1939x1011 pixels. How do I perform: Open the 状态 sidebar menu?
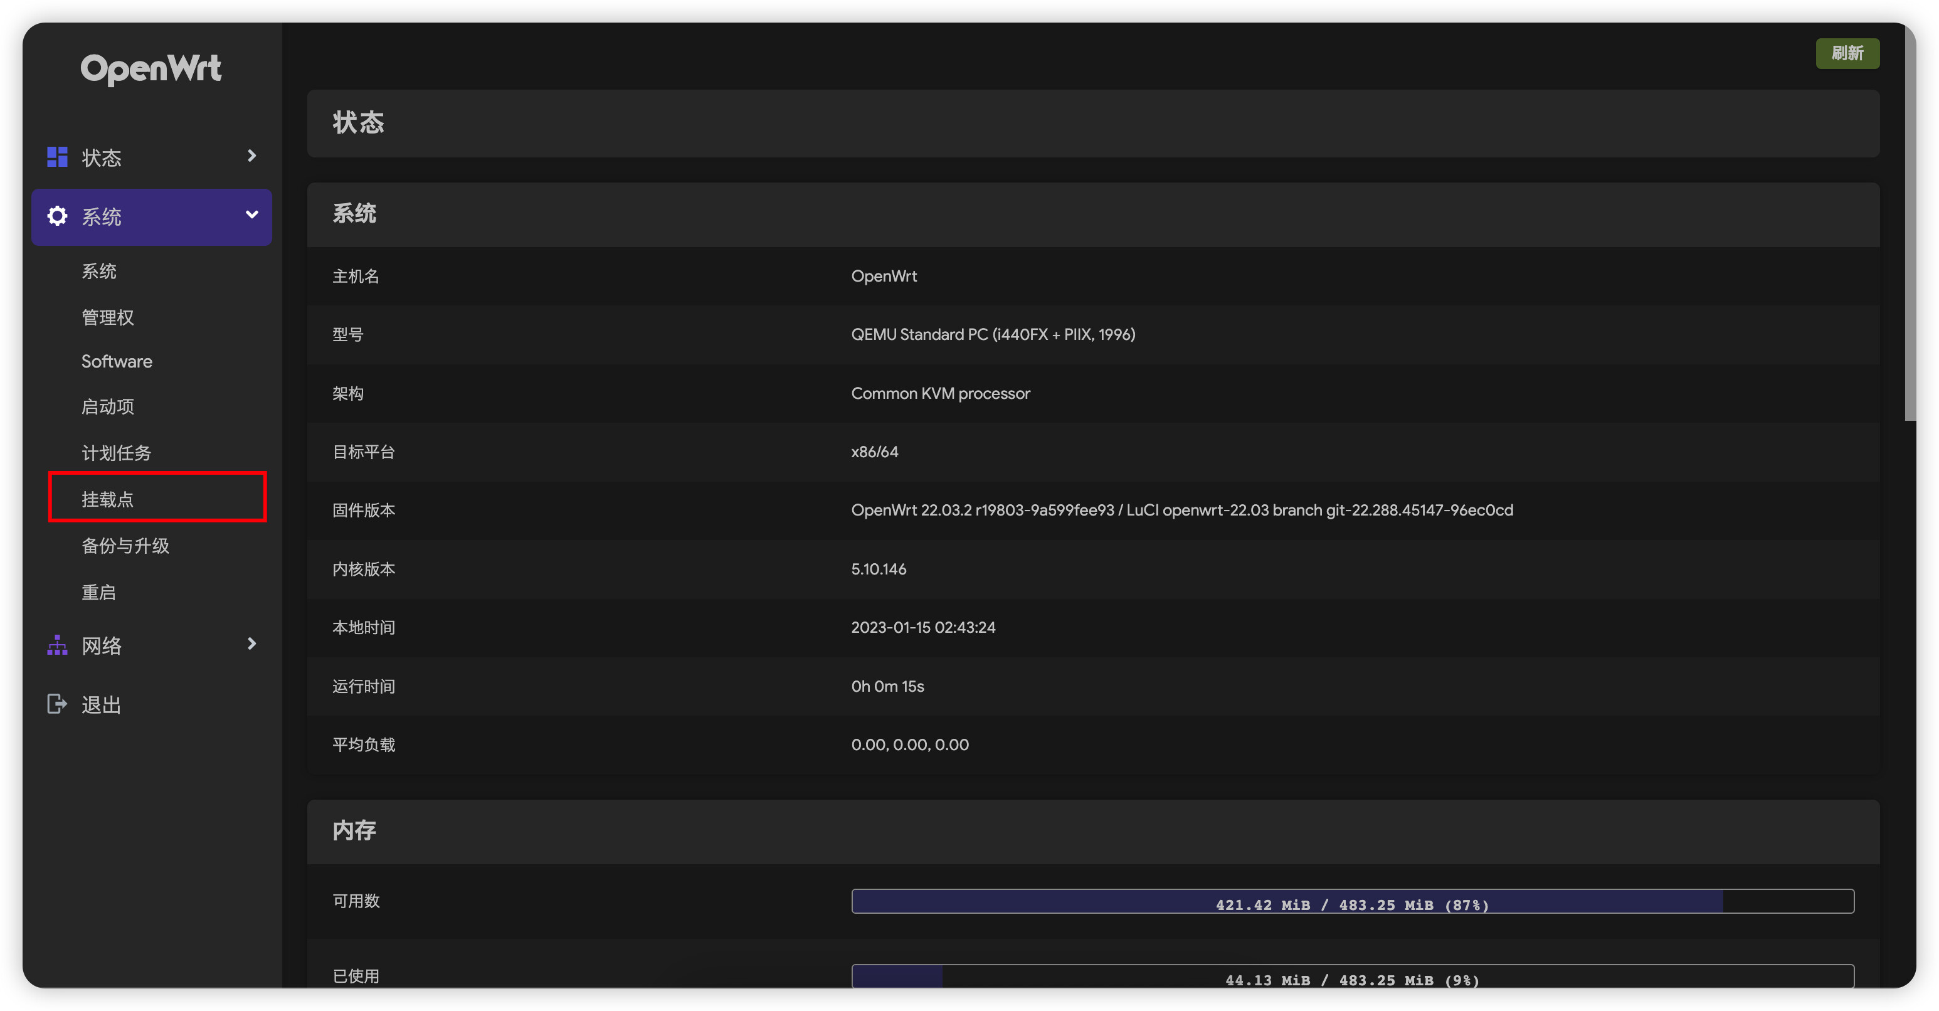pyautogui.click(x=151, y=157)
